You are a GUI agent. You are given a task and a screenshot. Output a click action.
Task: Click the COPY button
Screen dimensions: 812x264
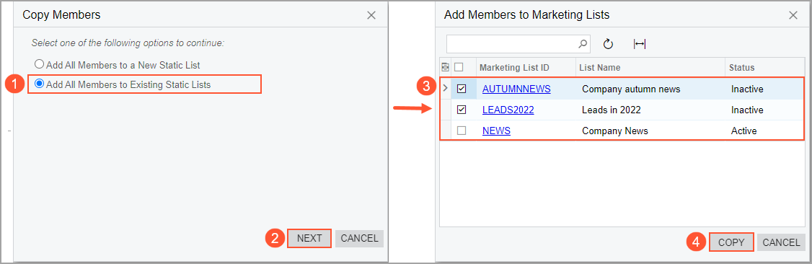point(731,242)
